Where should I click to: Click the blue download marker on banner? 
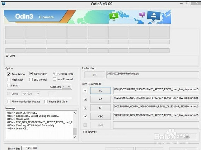pos(154,16)
